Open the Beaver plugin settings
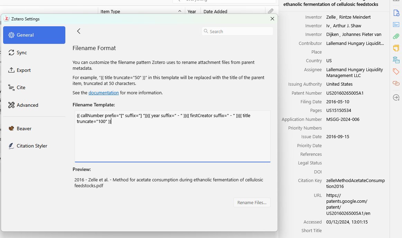 34,128
